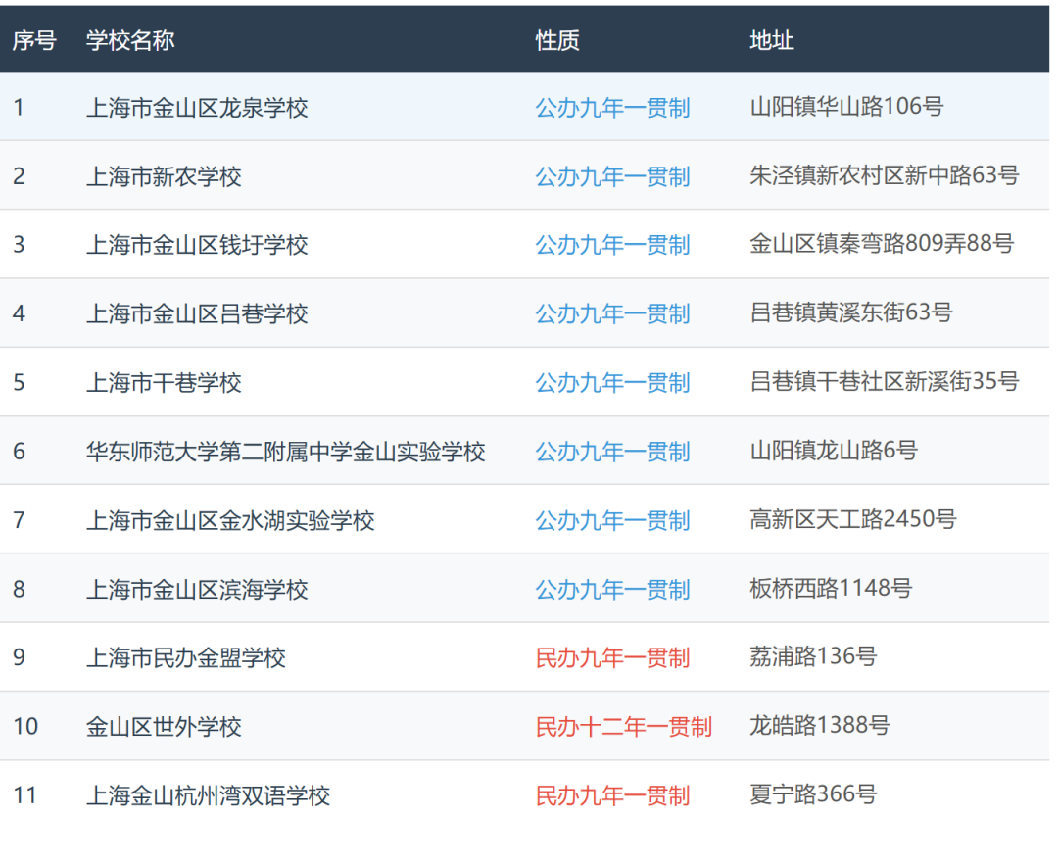Click row number 11 for 杭州湾双语学校
This screenshot has width=1058, height=865.
(x=24, y=795)
